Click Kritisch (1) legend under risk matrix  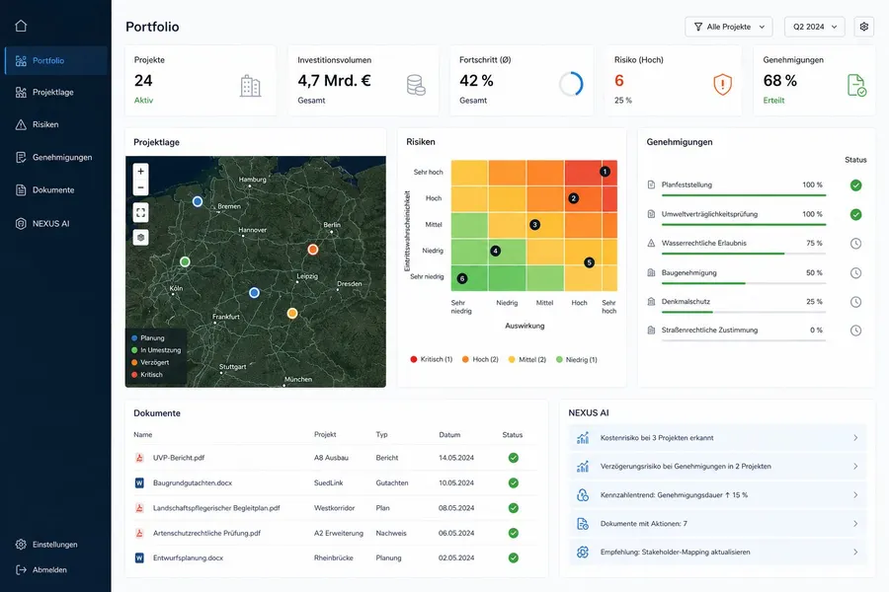click(431, 360)
